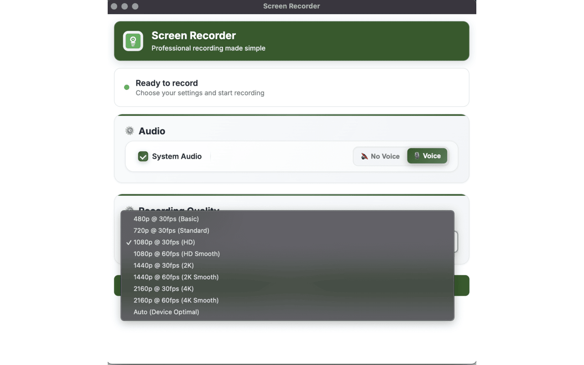
Task: Click the gear icon beside the Audio heading
Action: point(129,130)
